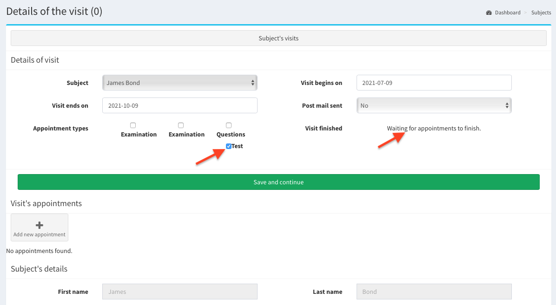The height and width of the screenshot is (305, 556).
Task: Open the Dashboard breadcrumb link
Action: [x=507, y=13]
